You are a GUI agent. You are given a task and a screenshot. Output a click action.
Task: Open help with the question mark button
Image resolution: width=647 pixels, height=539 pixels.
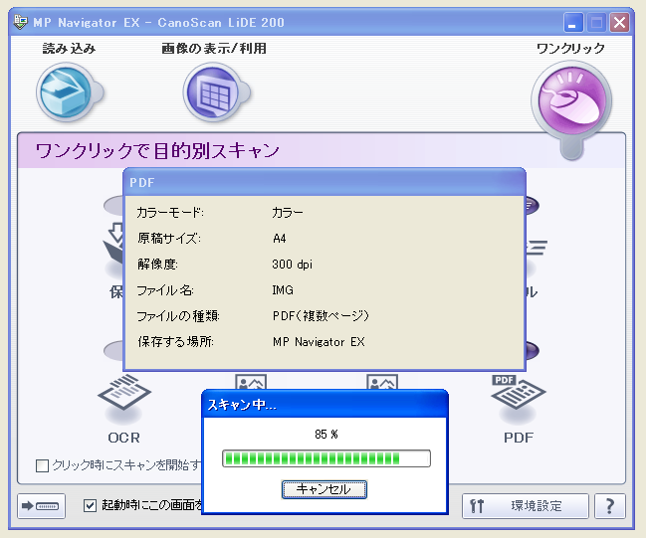(x=610, y=505)
